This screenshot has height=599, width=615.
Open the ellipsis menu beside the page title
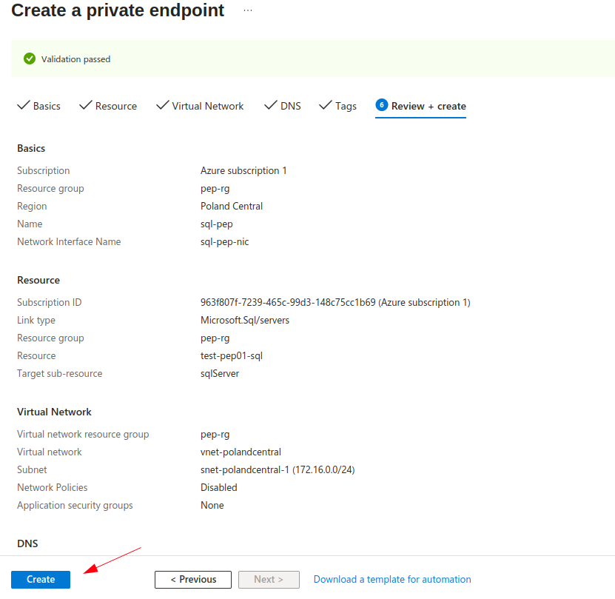[247, 10]
